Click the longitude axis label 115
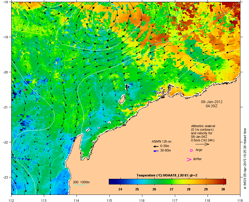The image size is (249, 202). click(109, 200)
